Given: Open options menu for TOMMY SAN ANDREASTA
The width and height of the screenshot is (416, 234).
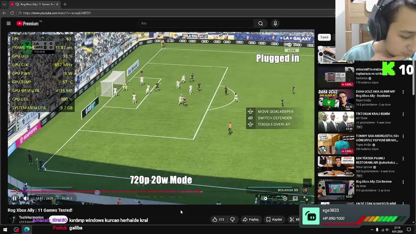Looking at the screenshot, I should coord(403,136).
